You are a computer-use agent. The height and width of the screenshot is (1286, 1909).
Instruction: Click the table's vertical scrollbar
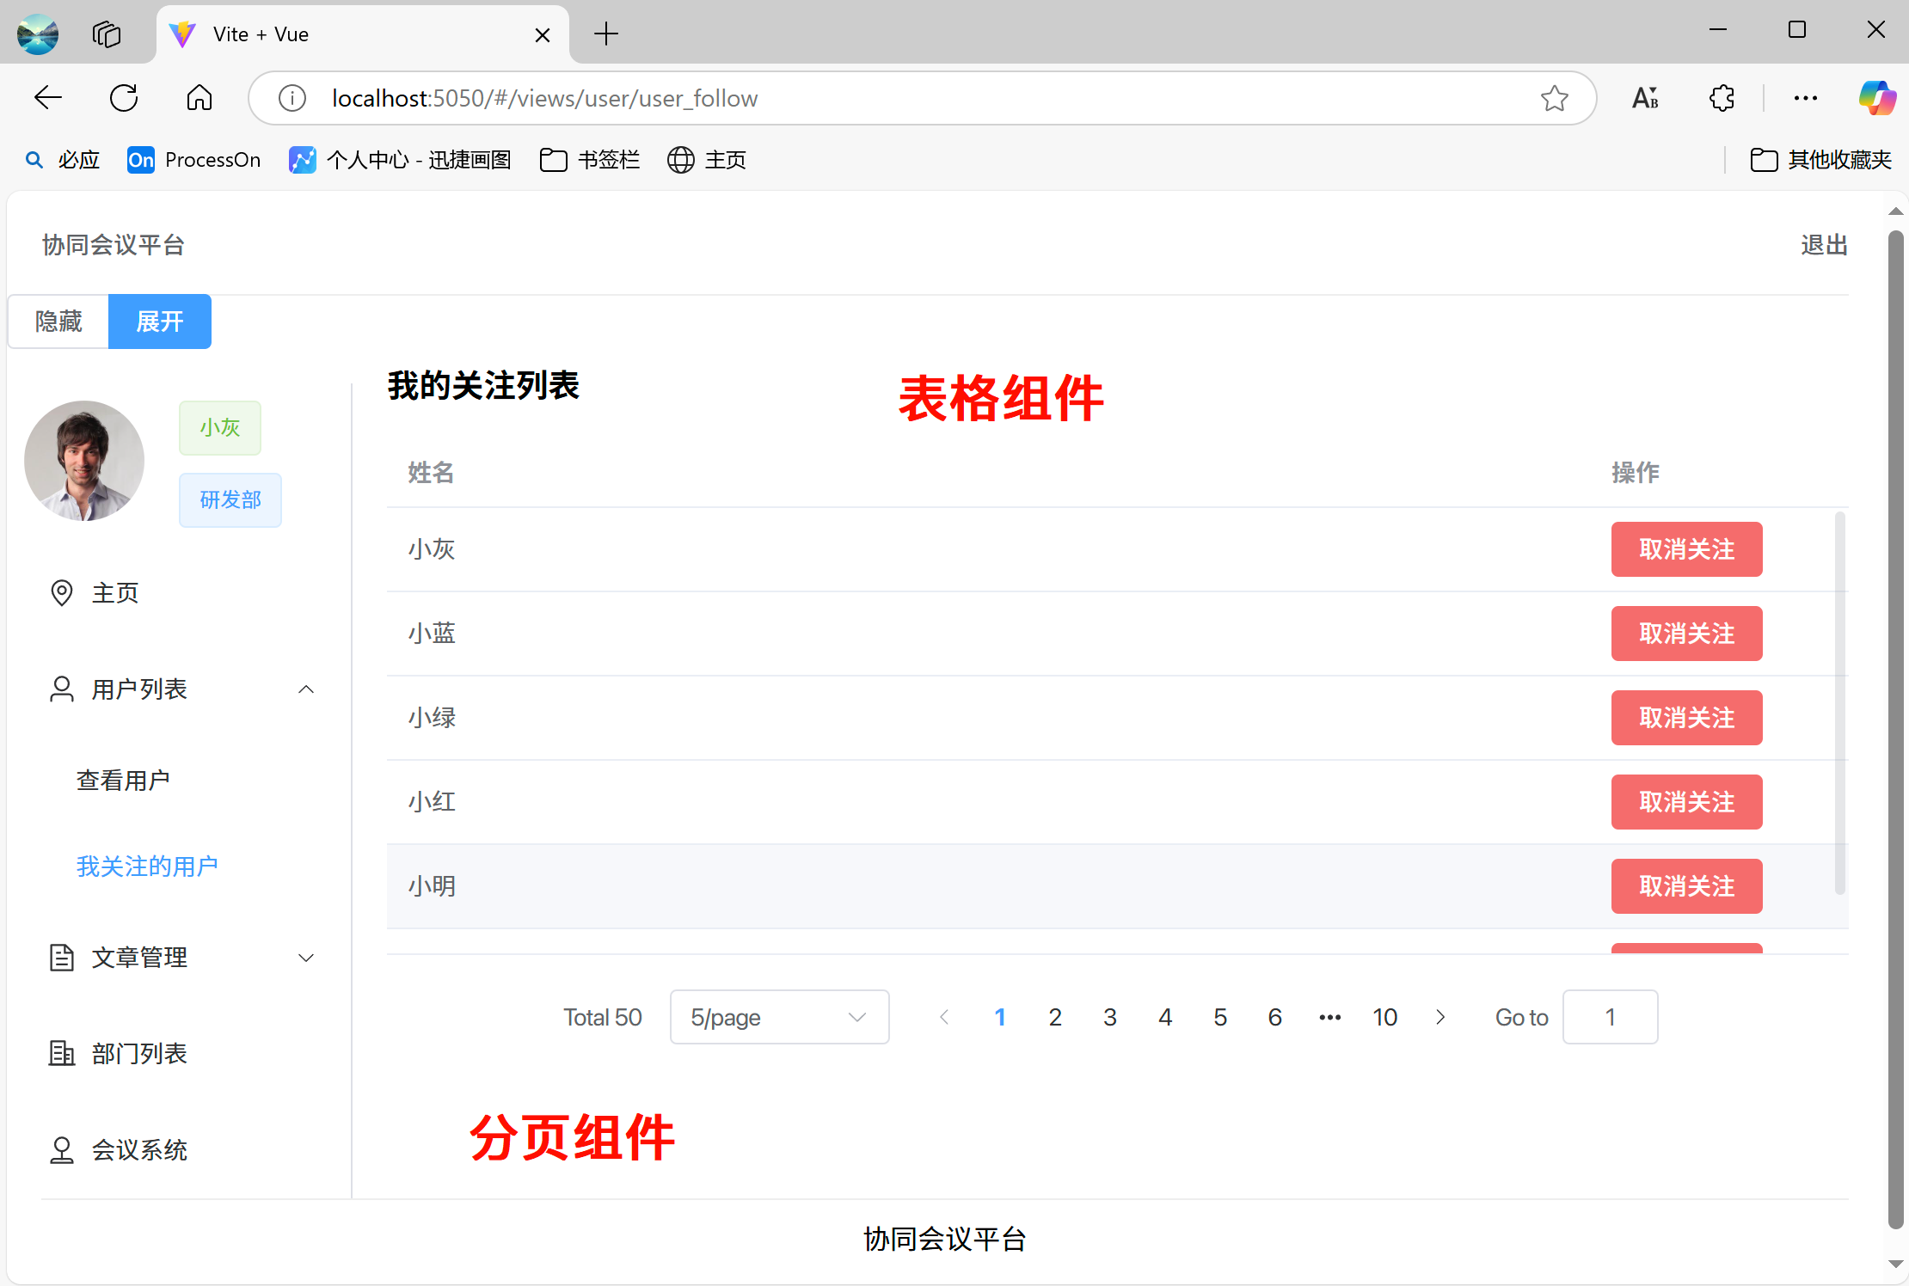tap(1839, 703)
